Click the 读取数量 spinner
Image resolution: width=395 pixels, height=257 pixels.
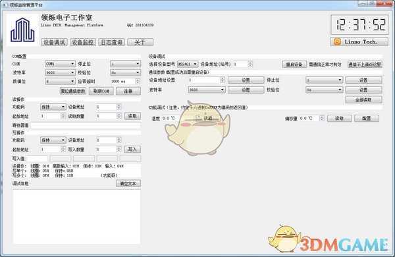[x=109, y=116]
